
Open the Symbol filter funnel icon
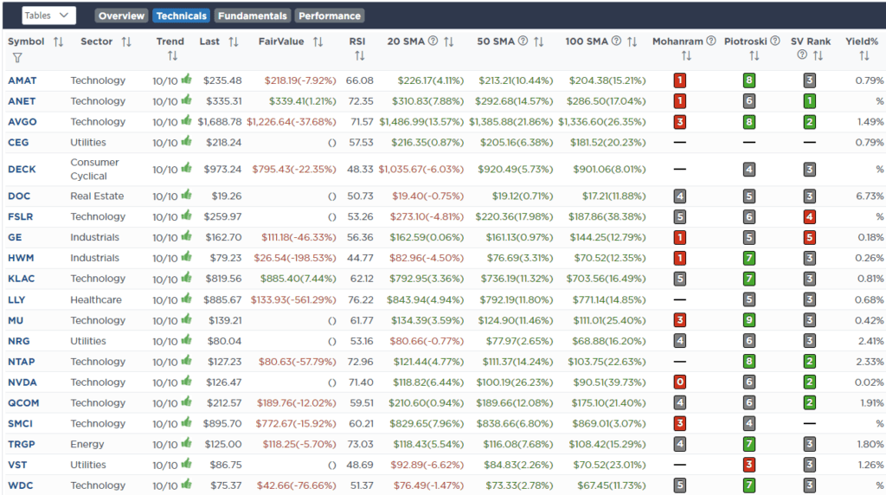pyautogui.click(x=17, y=58)
